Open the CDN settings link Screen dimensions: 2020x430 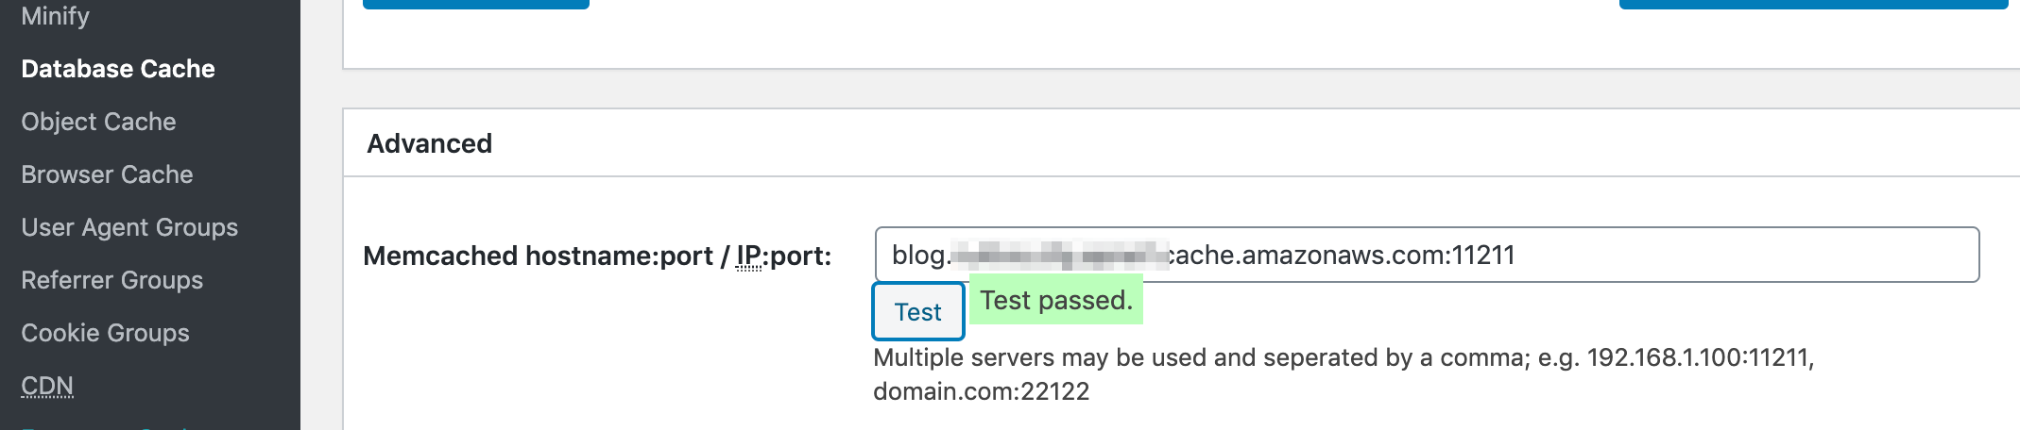47,386
